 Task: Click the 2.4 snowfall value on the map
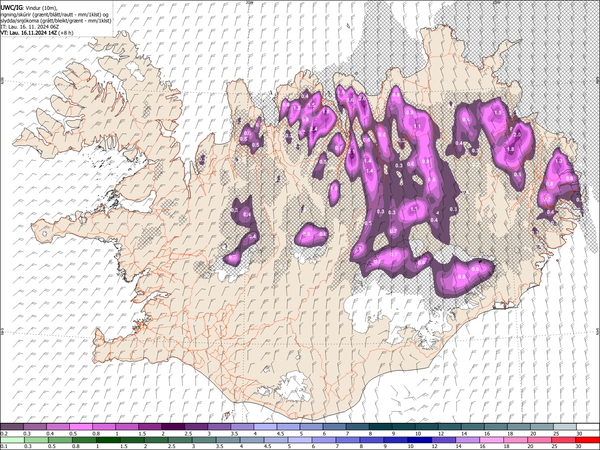click(x=314, y=129)
